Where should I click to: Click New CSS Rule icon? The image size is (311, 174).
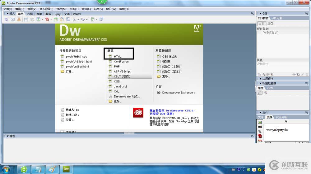298,74
